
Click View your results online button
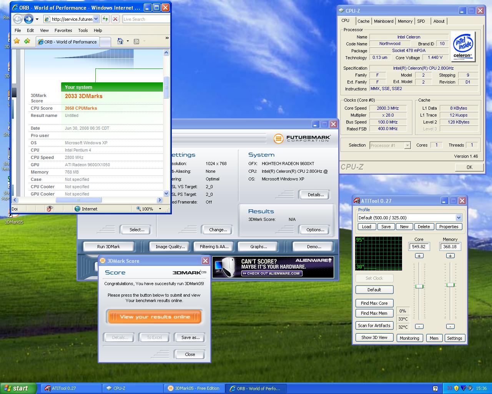click(155, 317)
